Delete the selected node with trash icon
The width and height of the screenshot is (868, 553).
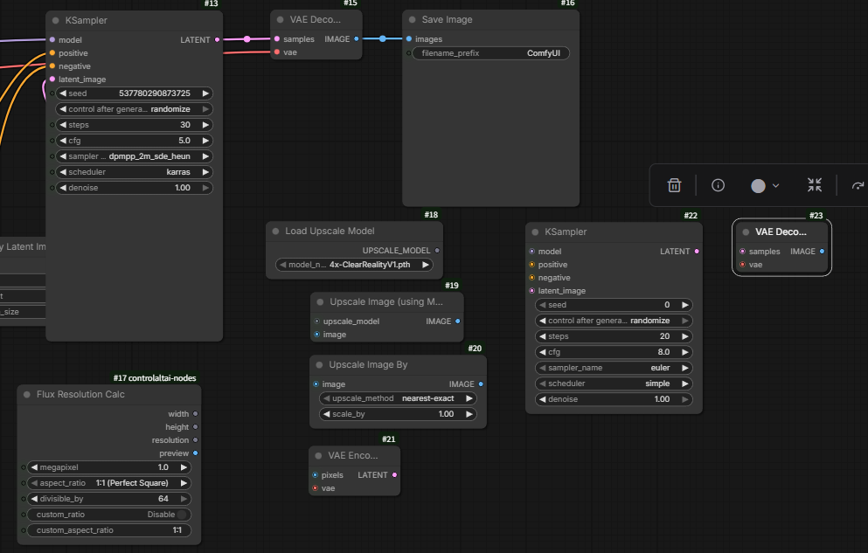pos(674,185)
